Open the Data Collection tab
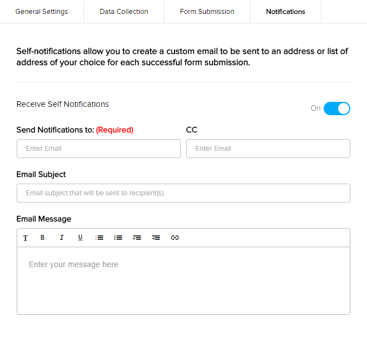The image size is (367, 345). [124, 12]
